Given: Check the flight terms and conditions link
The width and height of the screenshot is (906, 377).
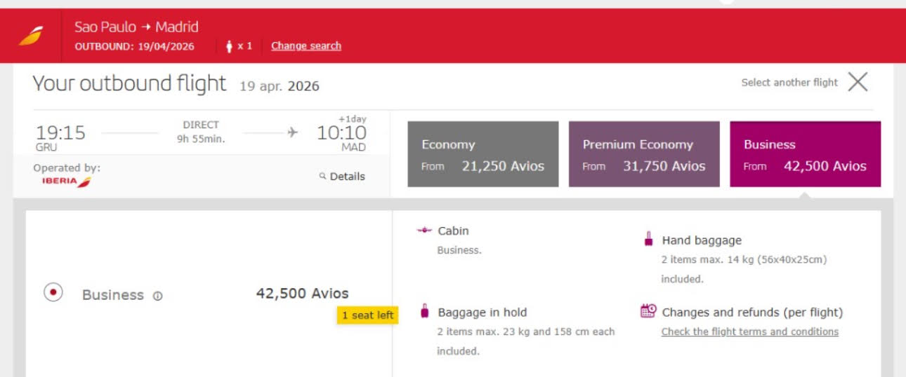Looking at the screenshot, I should (x=750, y=331).
